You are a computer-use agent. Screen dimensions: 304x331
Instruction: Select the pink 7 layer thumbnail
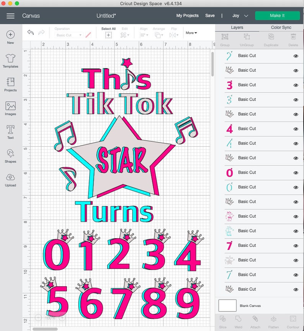(229, 246)
